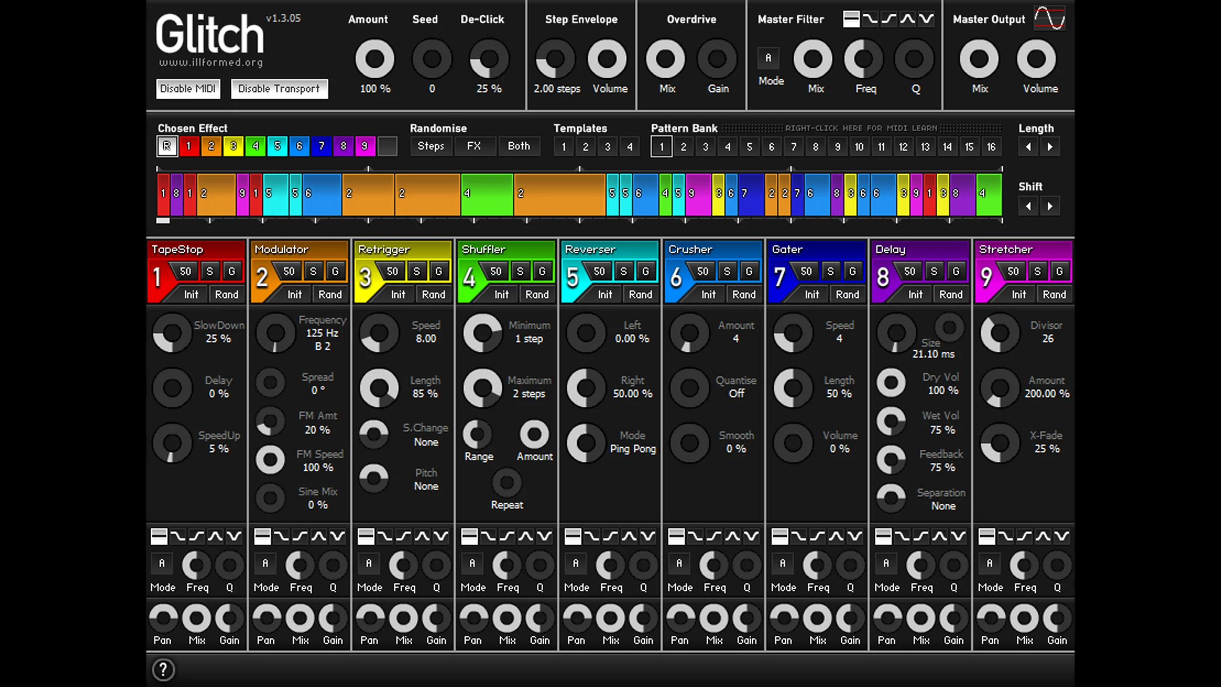Click the Shift right arrow
Viewport: 1221px width, 687px height.
pos(1050,206)
